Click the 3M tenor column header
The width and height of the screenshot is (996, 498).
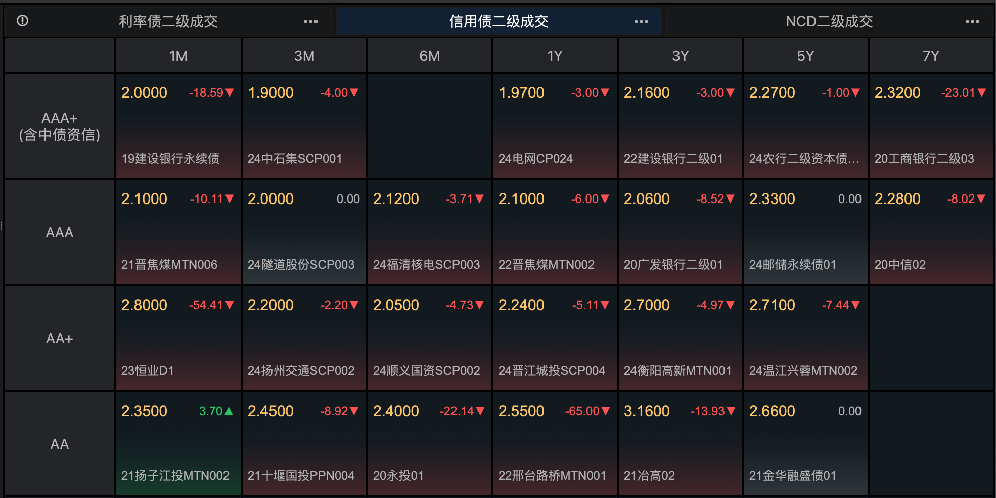pos(304,56)
